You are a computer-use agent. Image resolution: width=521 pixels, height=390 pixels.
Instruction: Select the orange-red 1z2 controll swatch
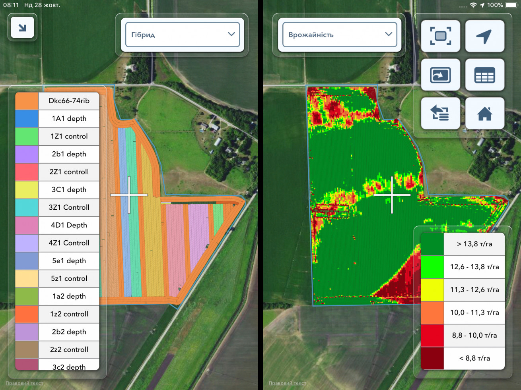pos(27,314)
